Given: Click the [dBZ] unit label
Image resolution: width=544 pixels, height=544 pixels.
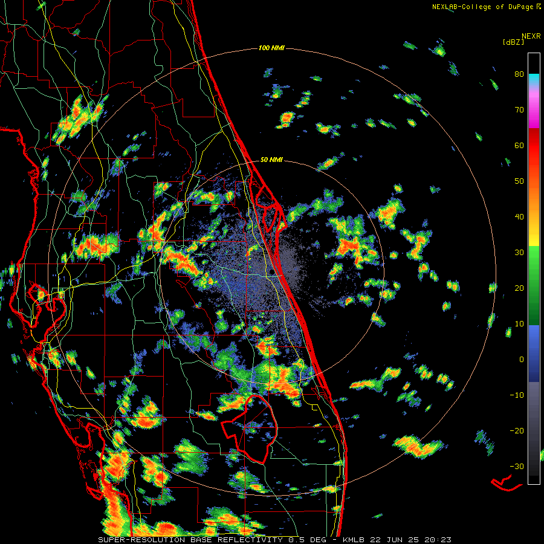Looking at the screenshot, I should click(x=513, y=42).
